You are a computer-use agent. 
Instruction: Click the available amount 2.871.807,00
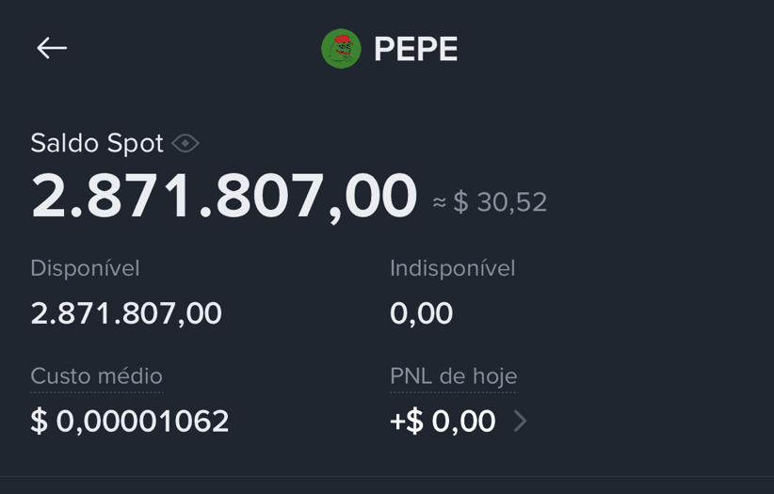(126, 313)
